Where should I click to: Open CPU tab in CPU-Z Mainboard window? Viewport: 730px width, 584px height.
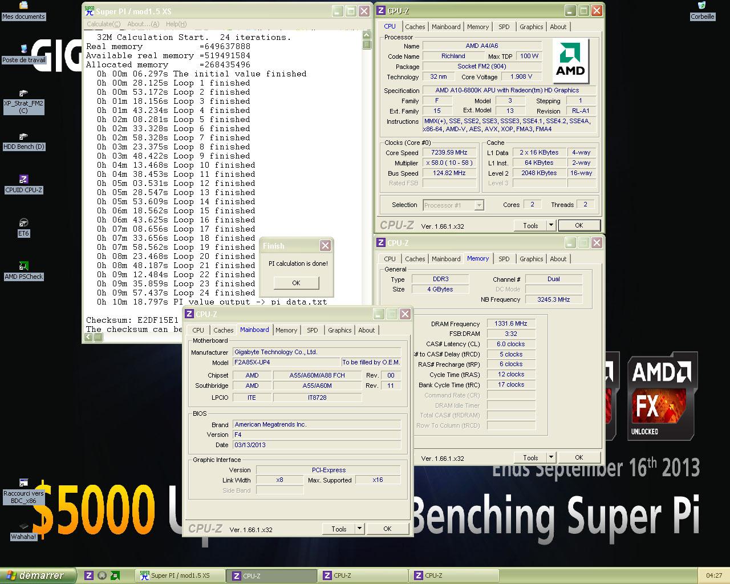click(x=198, y=330)
